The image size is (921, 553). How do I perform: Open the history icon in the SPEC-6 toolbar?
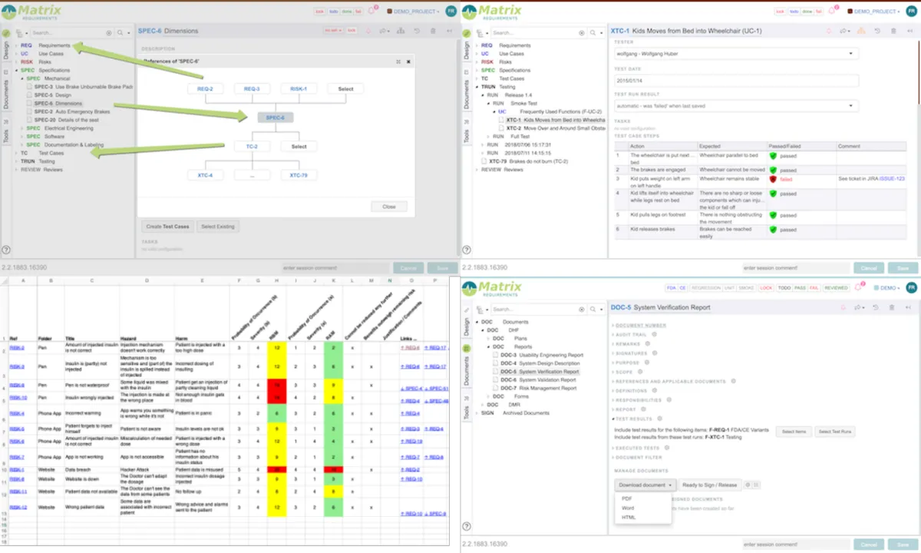[x=417, y=31]
